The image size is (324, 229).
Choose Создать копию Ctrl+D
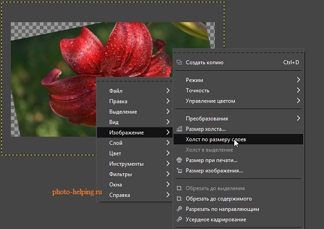point(238,62)
